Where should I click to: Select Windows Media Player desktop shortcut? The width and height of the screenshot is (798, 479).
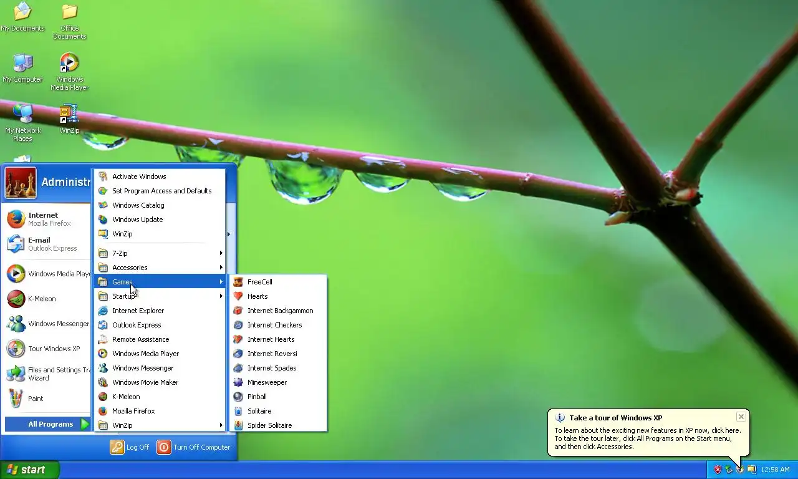click(69, 72)
